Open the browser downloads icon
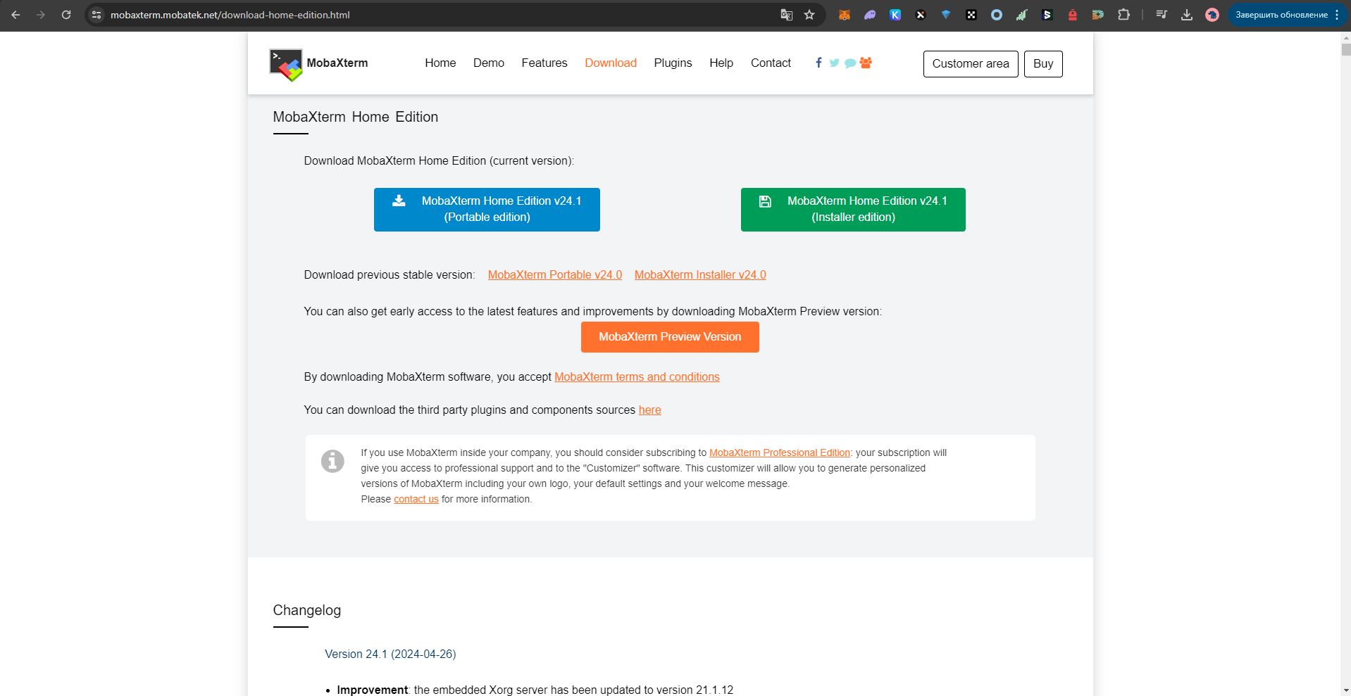Viewport: 1351px width, 696px height. click(x=1187, y=15)
